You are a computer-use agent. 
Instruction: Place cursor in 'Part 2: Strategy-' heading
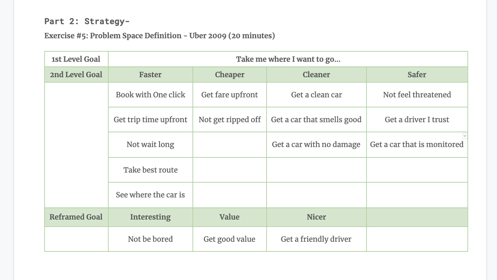(x=87, y=21)
